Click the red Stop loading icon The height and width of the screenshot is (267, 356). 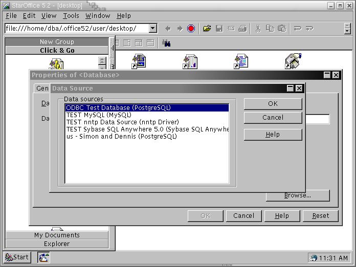click(x=191, y=29)
